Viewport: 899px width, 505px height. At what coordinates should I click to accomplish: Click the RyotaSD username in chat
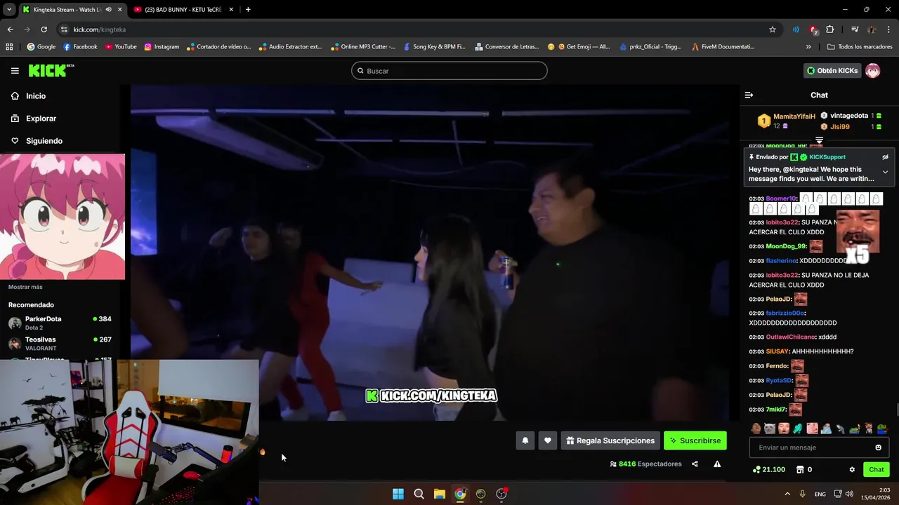[x=779, y=381]
